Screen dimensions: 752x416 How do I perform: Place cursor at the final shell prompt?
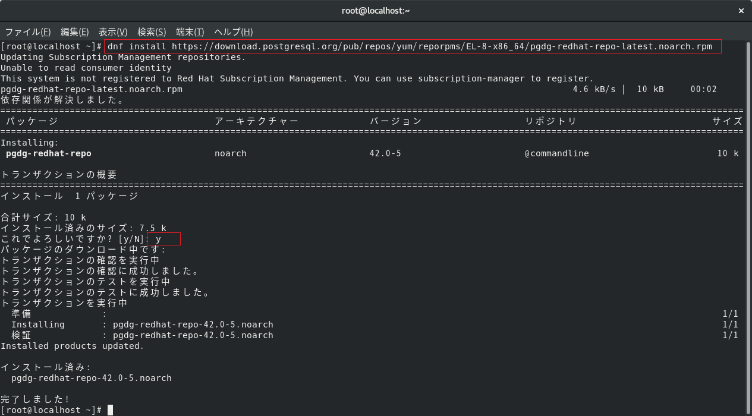click(x=110, y=410)
